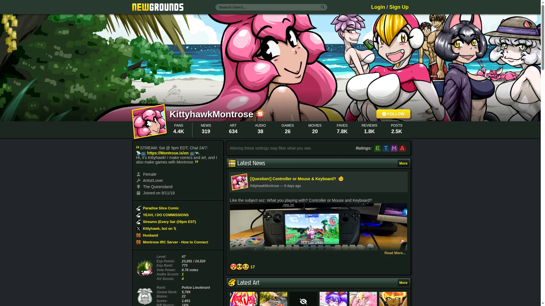Click More in Latest News header

[x=403, y=163]
